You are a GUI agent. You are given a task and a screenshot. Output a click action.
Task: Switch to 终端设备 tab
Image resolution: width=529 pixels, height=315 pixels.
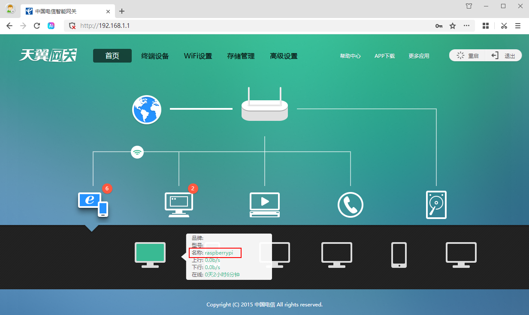[x=155, y=56]
